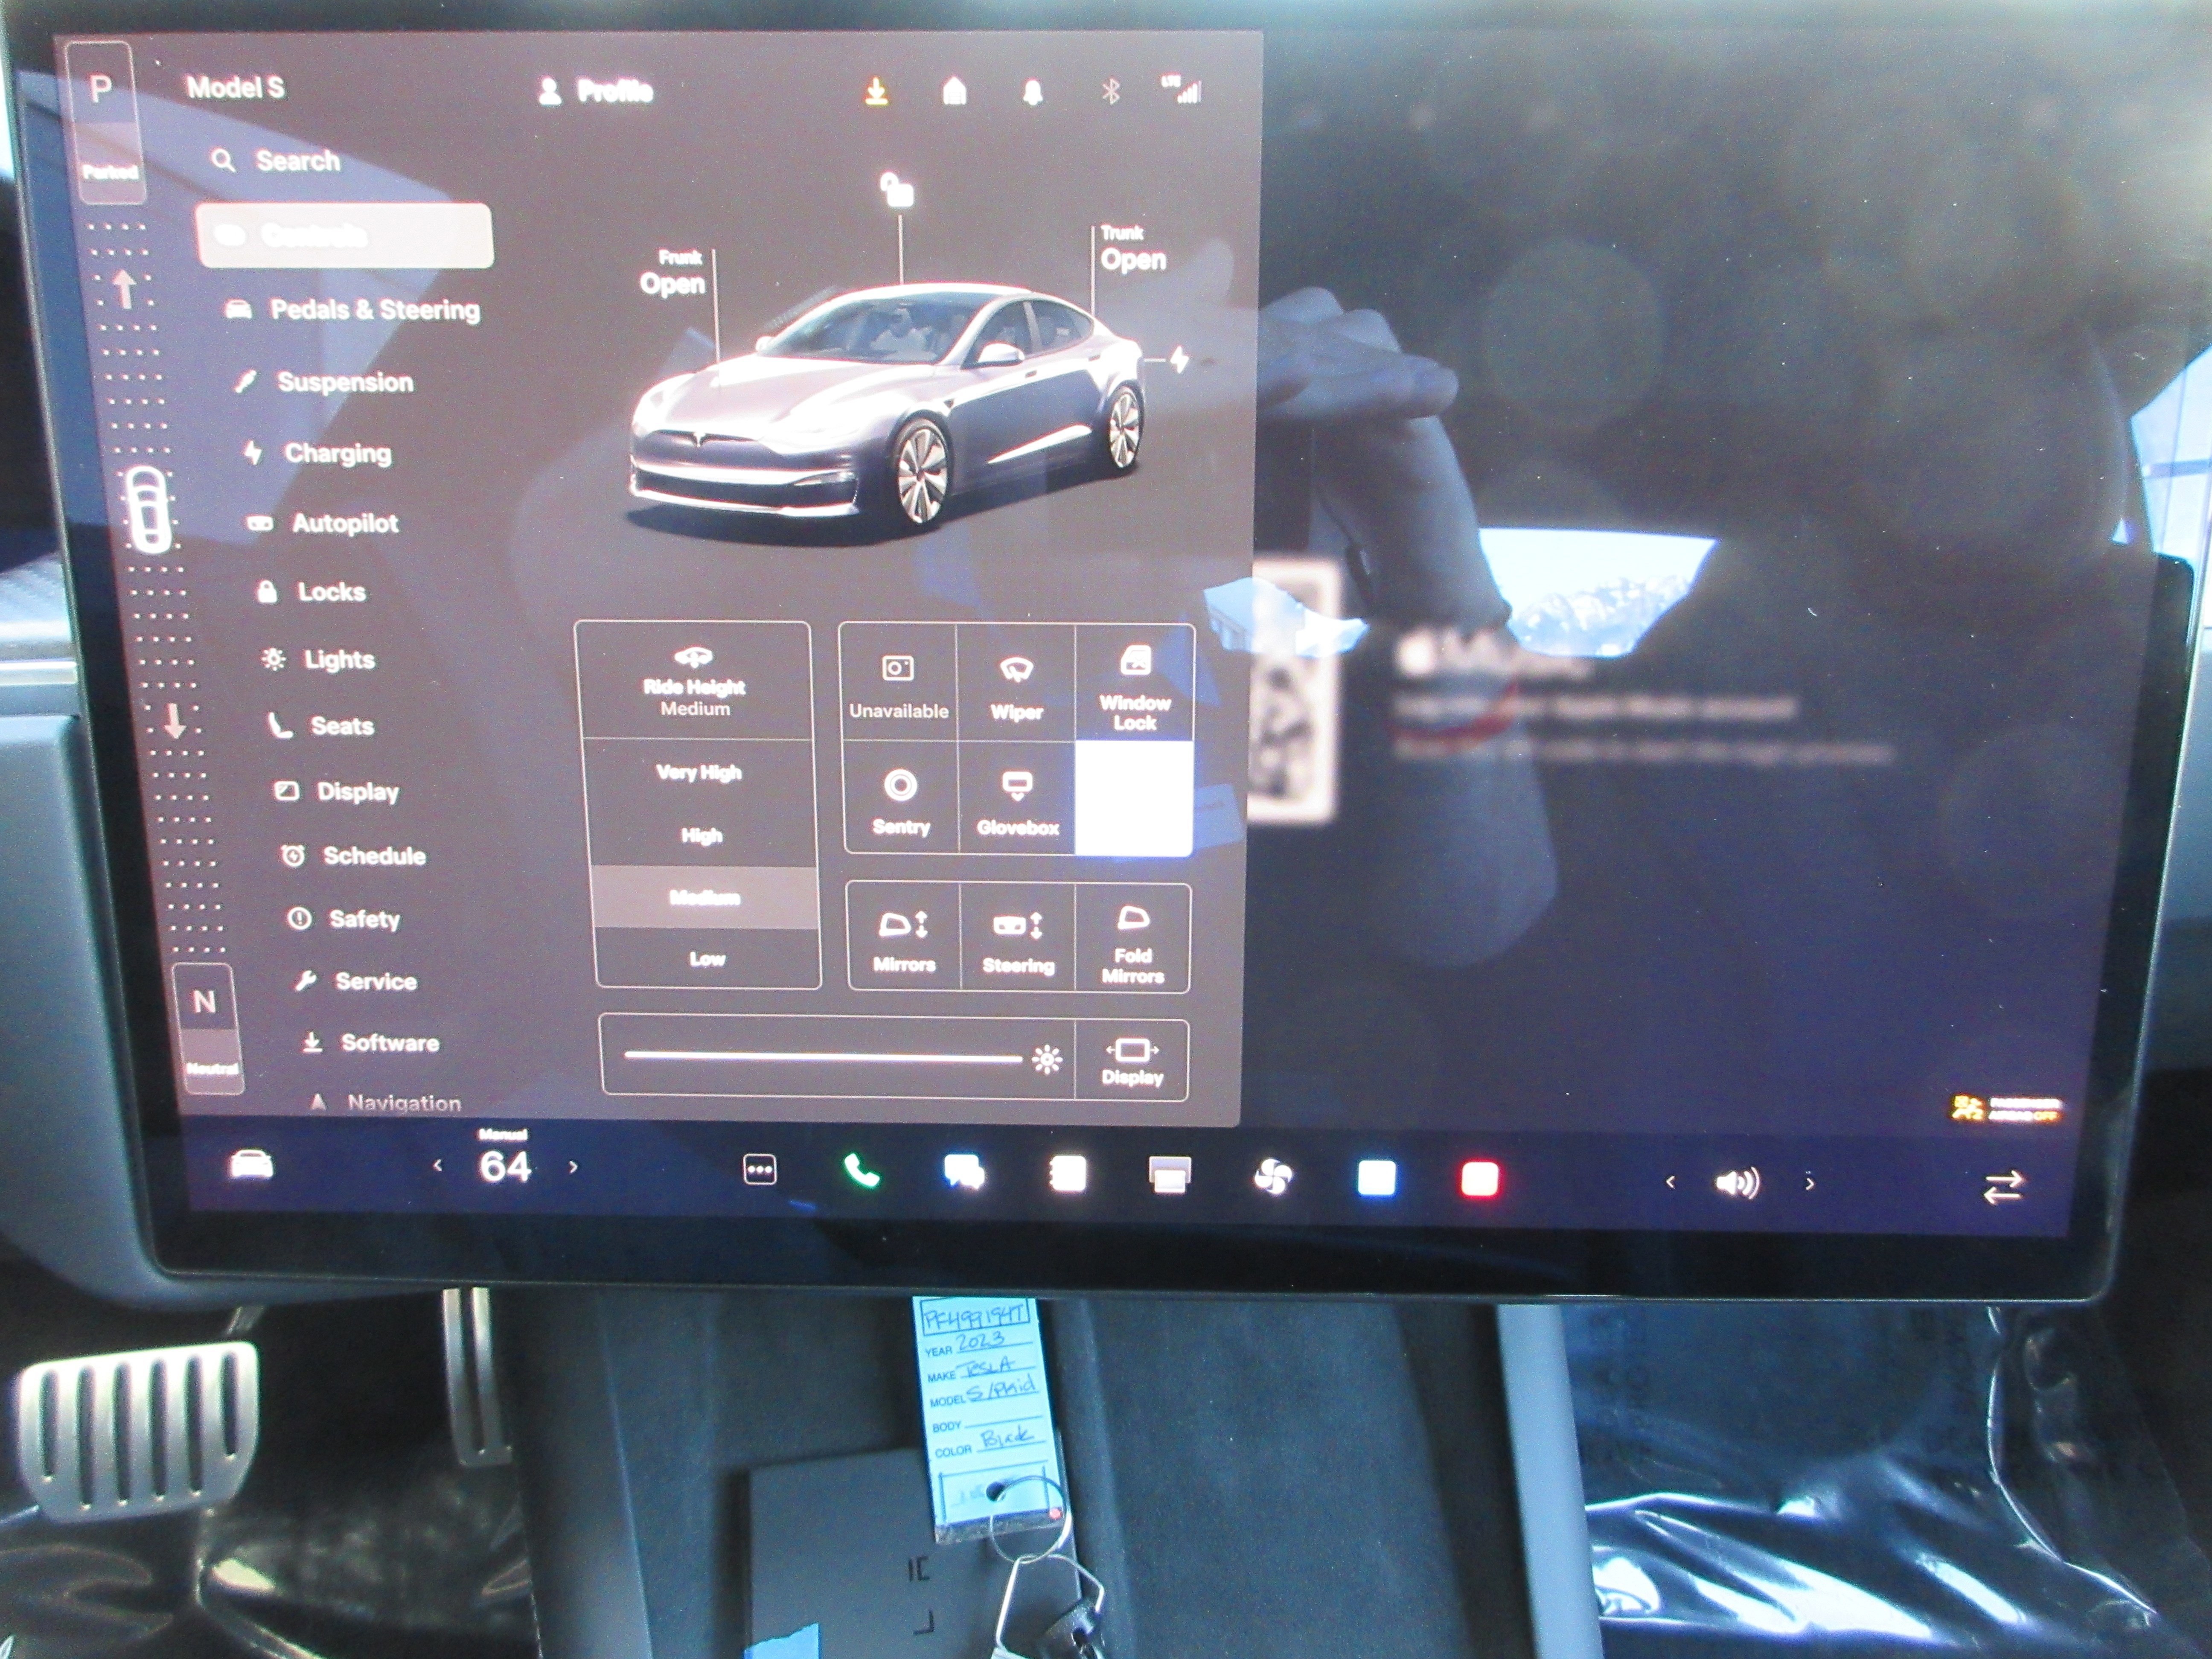Open the Charging settings menu
Image resolution: width=2212 pixels, height=1659 pixels.
(337, 453)
